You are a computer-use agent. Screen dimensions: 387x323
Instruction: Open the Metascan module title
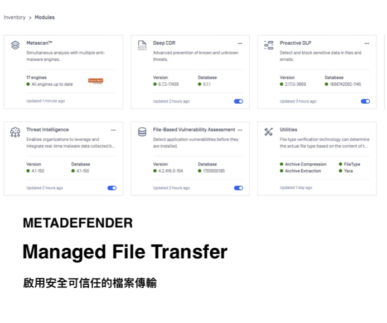point(39,43)
